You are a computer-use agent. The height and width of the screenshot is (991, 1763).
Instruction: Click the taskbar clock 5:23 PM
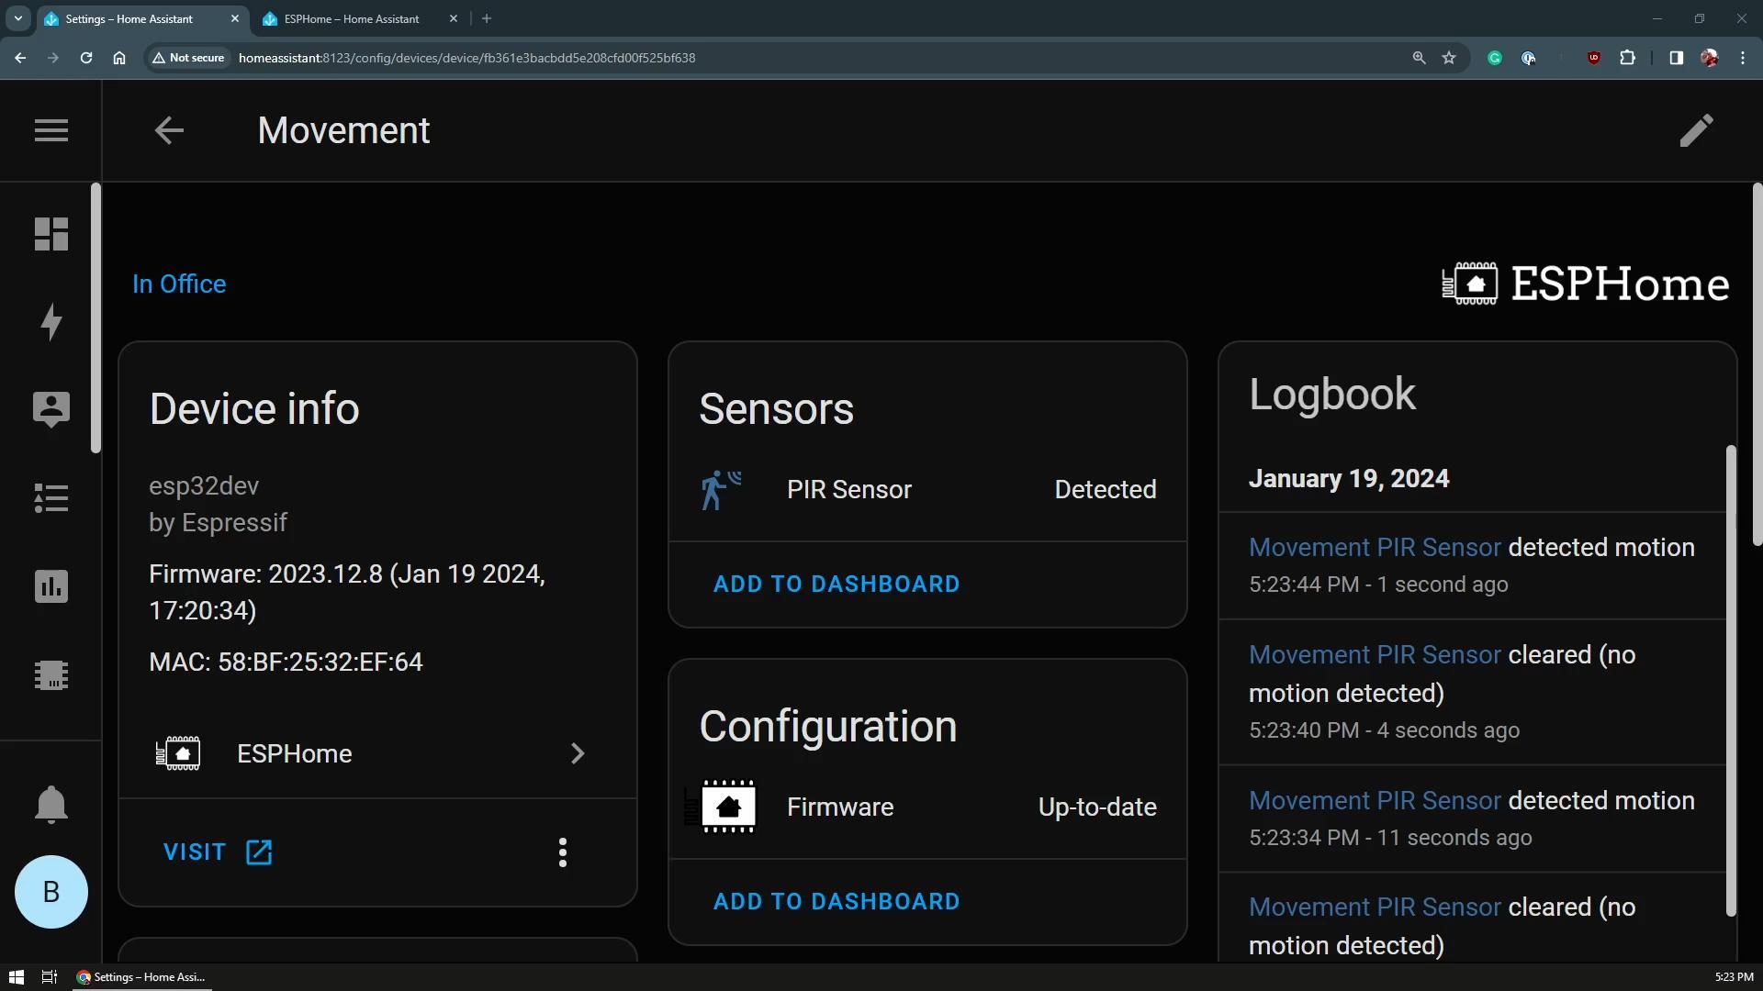point(1734,977)
